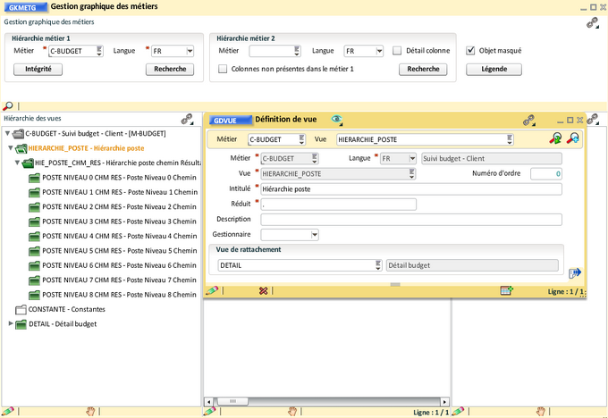Click the table grid icon in Définition de vue footer
608x418 pixels.
[x=506, y=290]
